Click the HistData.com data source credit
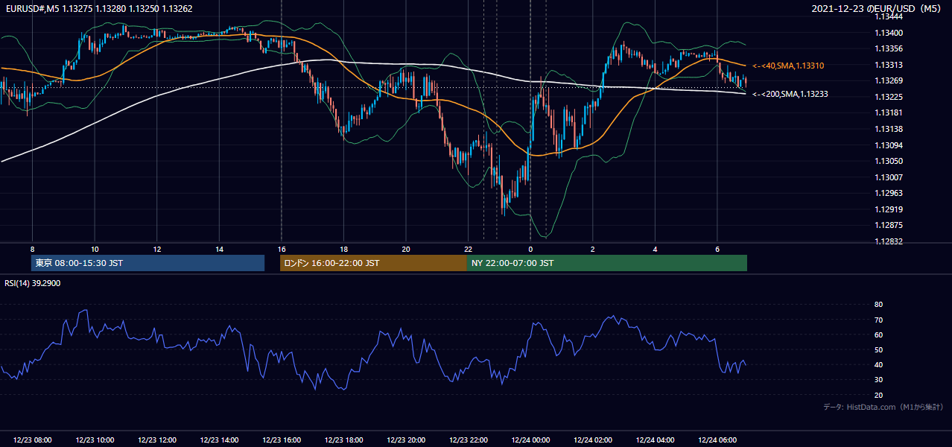Screen dimensions: 952x447 tap(883, 407)
